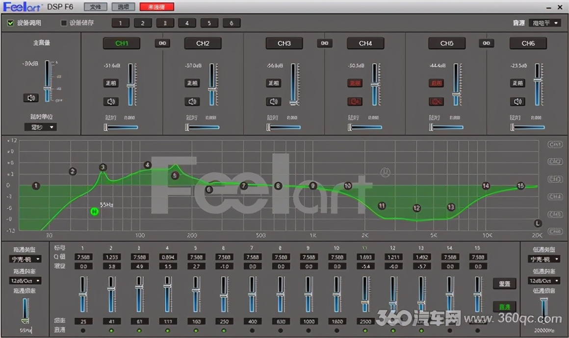Check the device save checkbox
Image resolution: width=569 pixels, height=338 pixels.
tap(63, 23)
